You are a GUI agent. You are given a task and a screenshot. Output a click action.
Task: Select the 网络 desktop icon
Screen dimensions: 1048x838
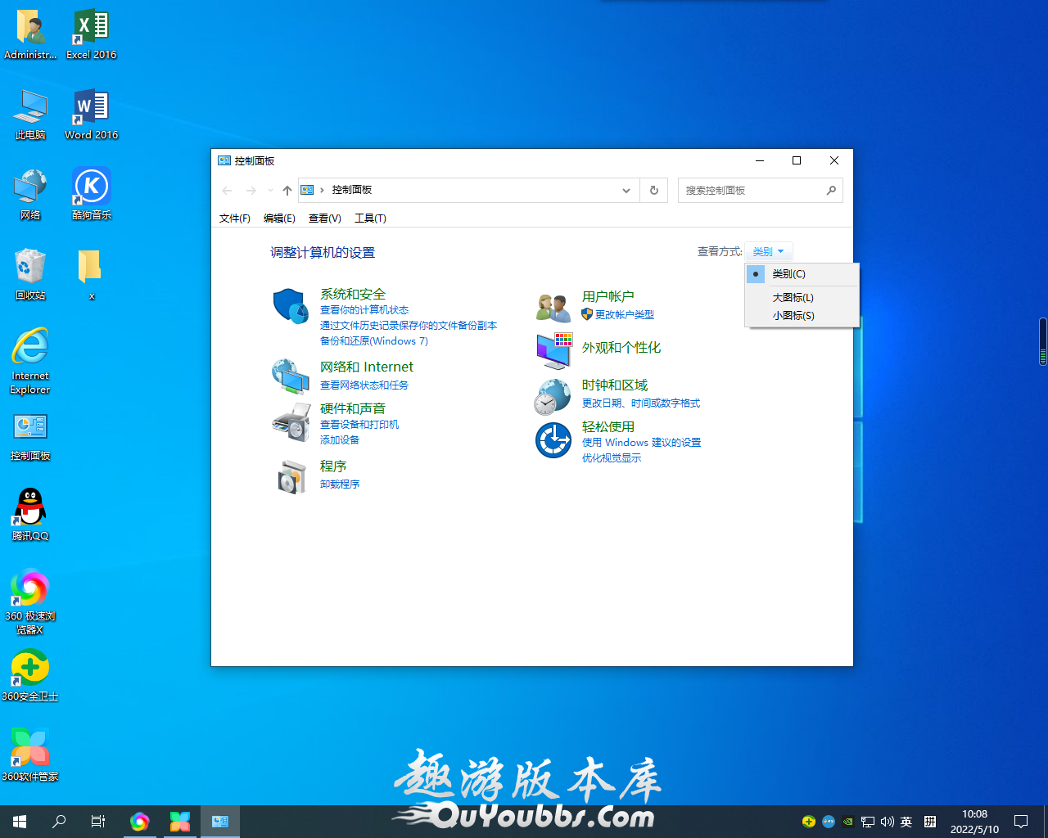pos(30,195)
